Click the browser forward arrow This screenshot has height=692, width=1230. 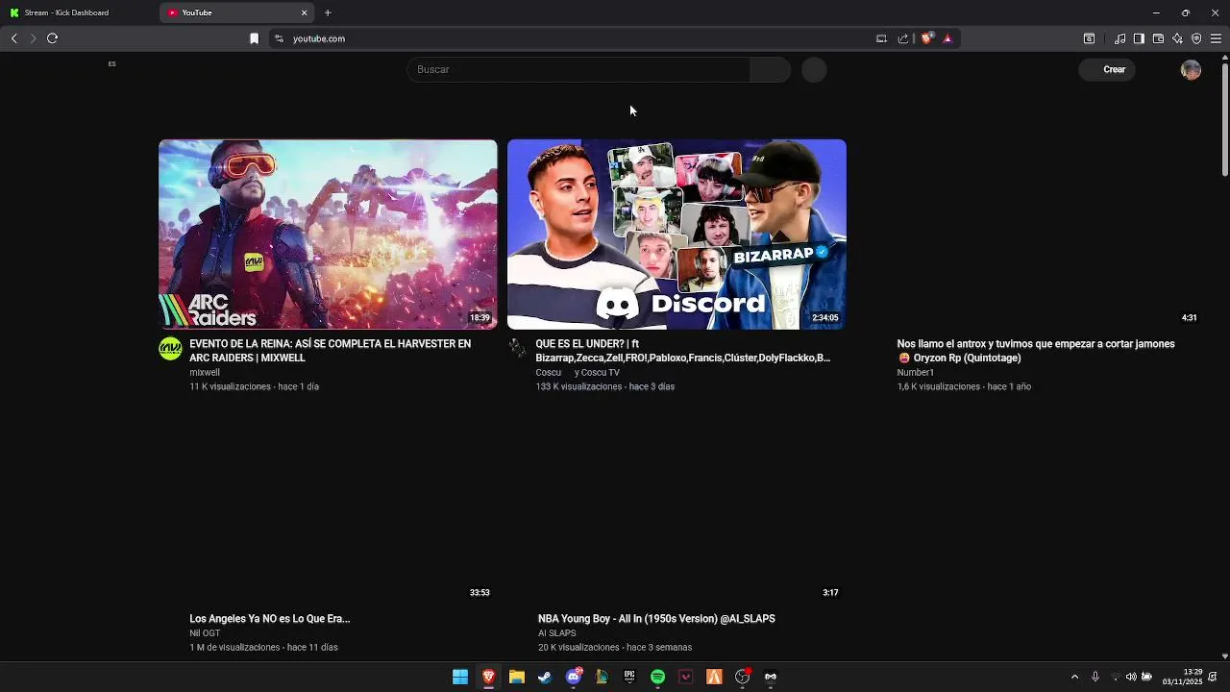33,38
